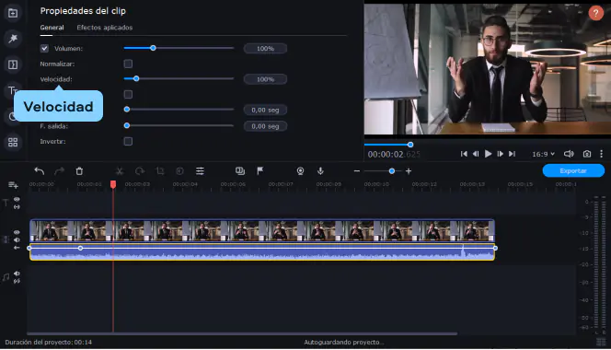The image size is (611, 350).
Task: Toggle link icon on titles track
Action: pos(17,207)
